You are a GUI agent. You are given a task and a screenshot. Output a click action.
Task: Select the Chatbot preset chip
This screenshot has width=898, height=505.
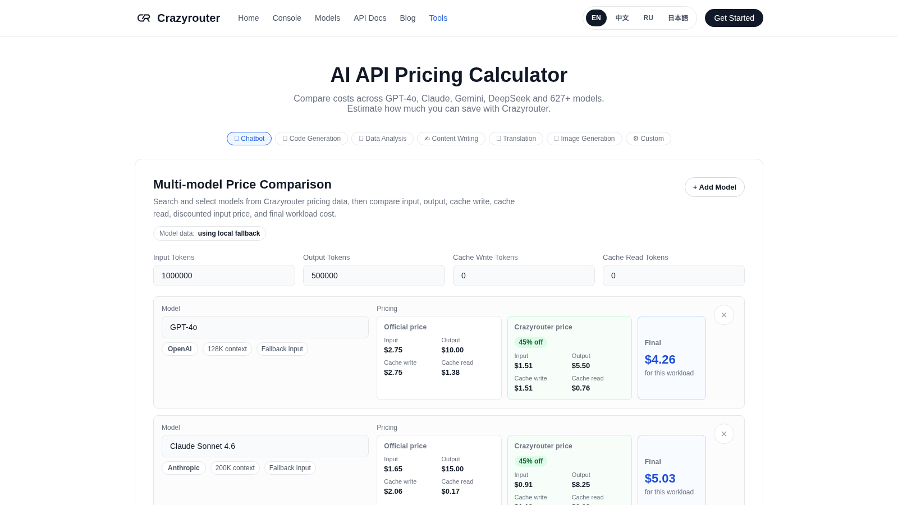click(249, 139)
